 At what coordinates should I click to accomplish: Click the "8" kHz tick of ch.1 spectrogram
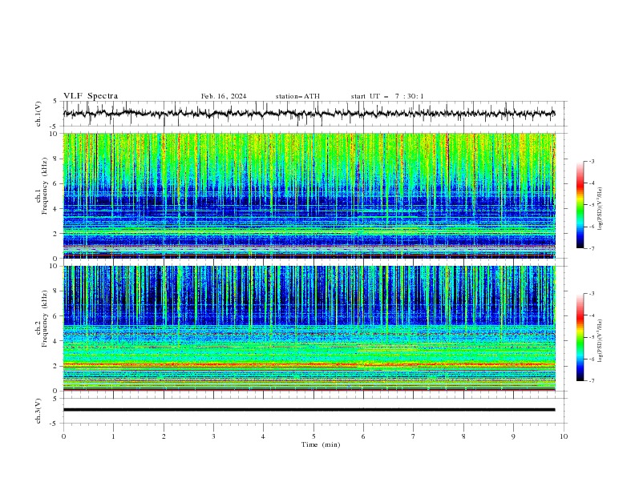[x=57, y=159]
